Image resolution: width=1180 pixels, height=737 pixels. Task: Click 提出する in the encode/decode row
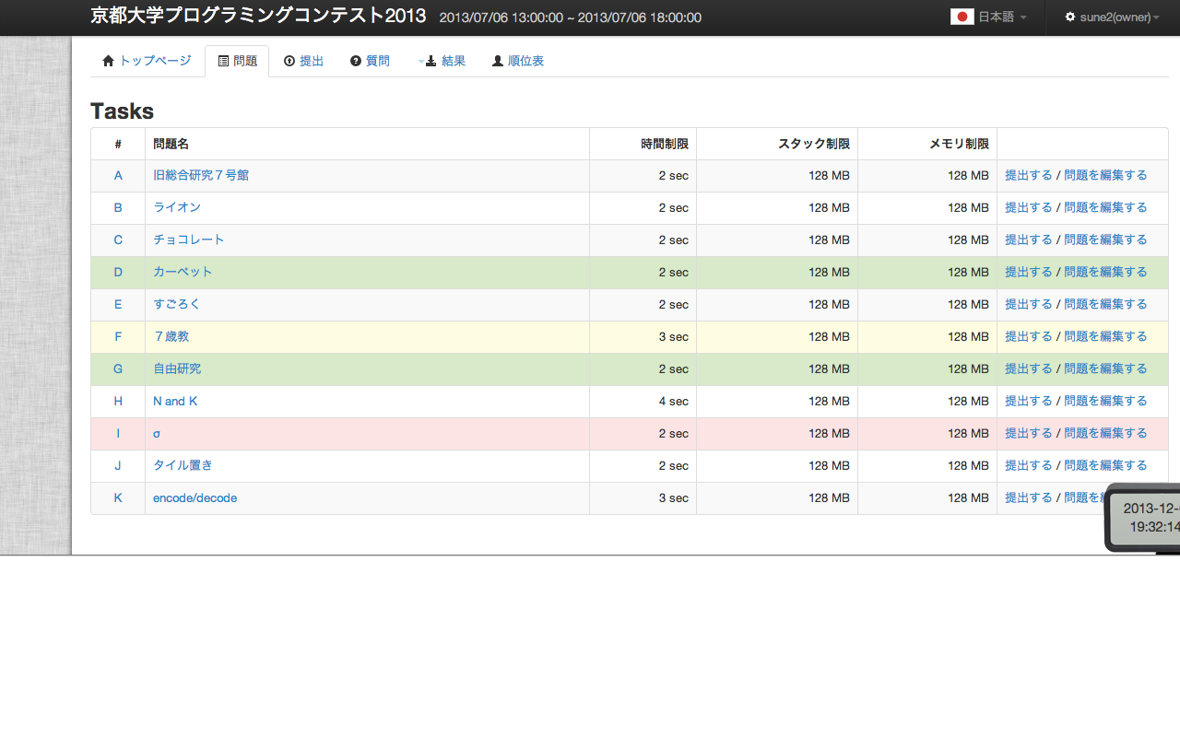click(1029, 497)
